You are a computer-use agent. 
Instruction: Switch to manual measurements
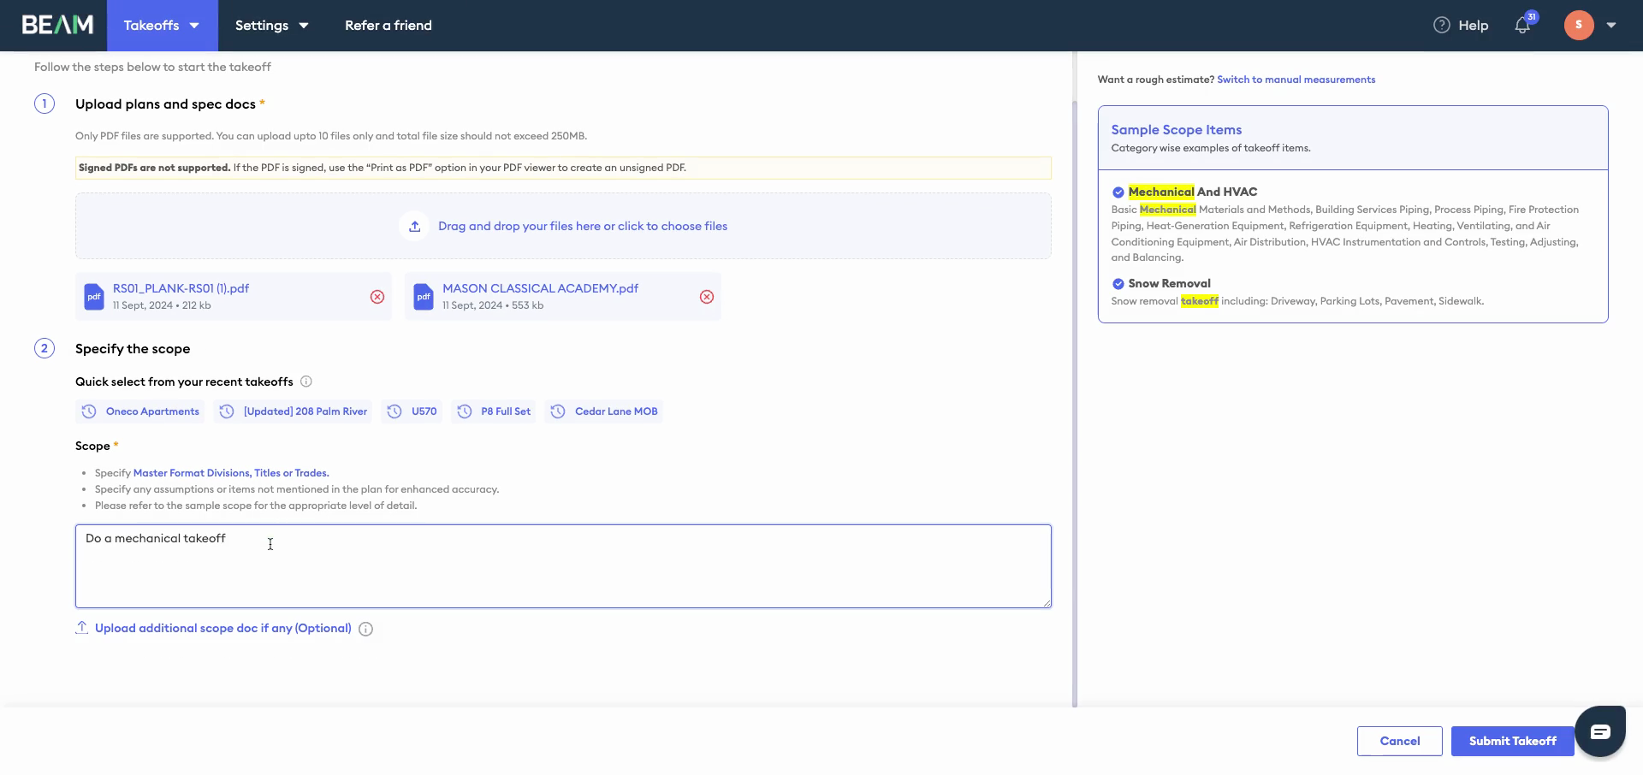1296,80
